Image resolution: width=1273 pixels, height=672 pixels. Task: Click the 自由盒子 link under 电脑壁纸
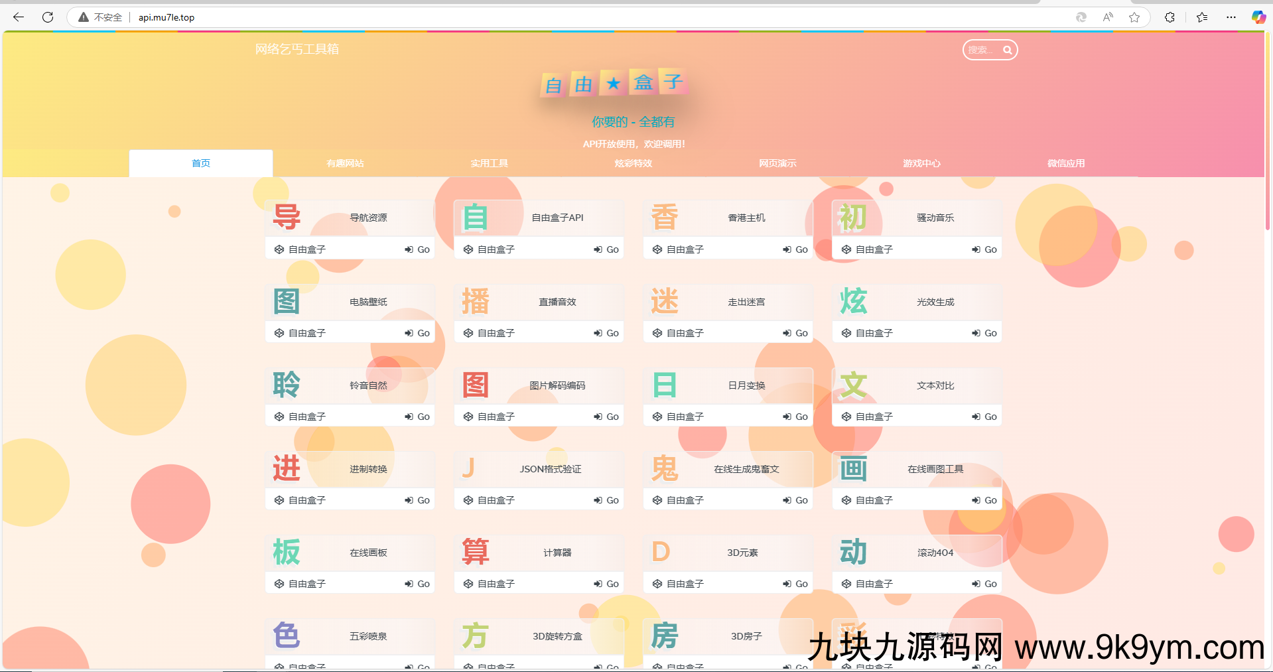301,333
